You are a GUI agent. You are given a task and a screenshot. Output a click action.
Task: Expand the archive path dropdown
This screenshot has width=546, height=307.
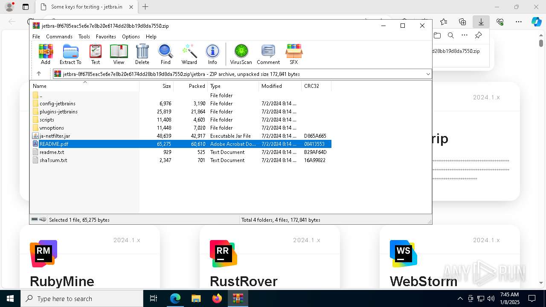pos(428,74)
